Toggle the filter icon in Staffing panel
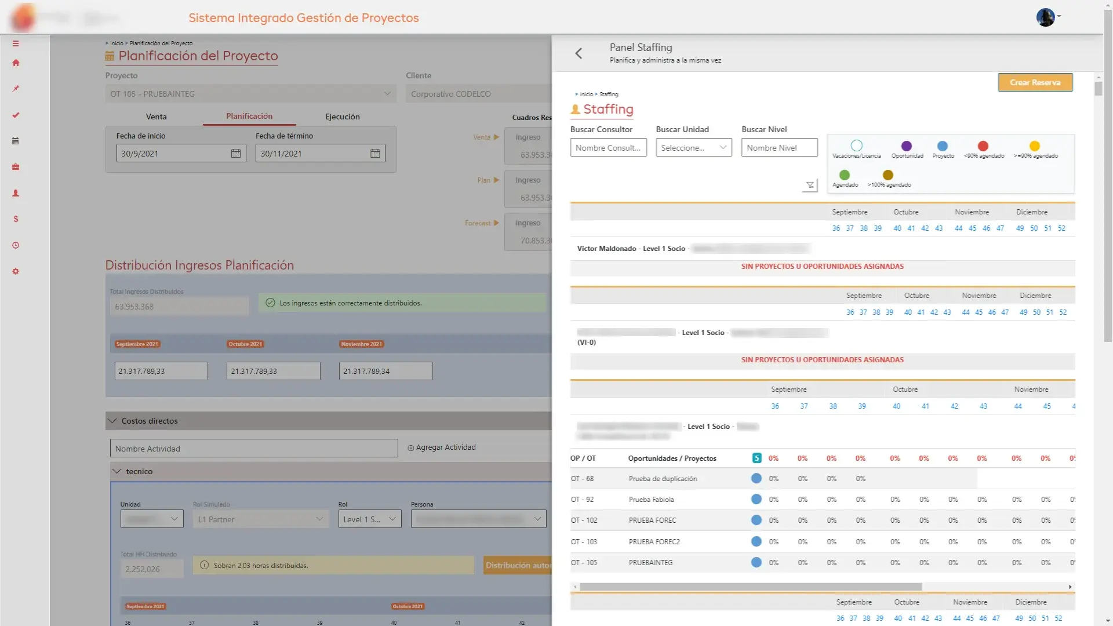This screenshot has height=626, width=1113. tap(809, 184)
